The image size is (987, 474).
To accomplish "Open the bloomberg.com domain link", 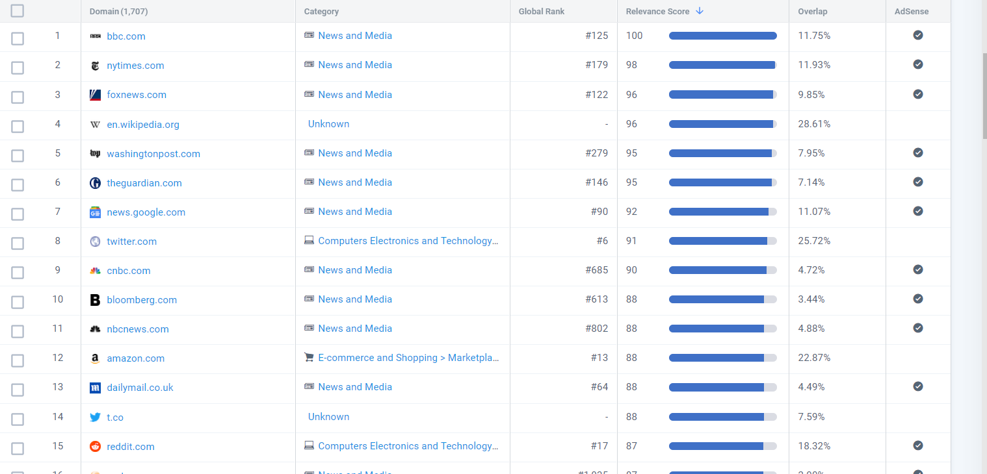I will pyautogui.click(x=142, y=300).
